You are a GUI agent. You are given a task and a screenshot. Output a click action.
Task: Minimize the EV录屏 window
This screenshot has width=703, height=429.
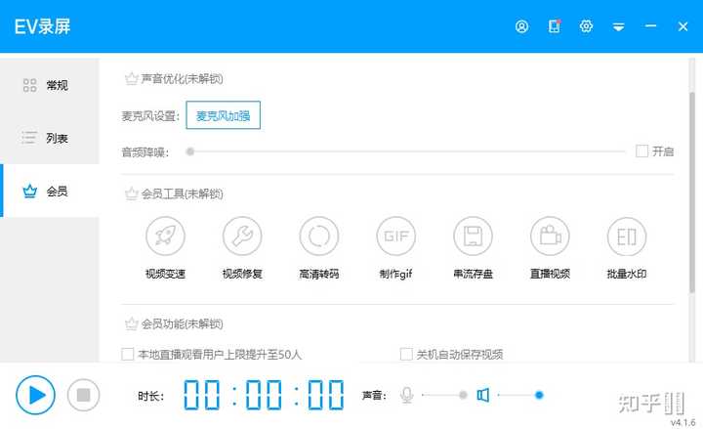pyautogui.click(x=650, y=26)
